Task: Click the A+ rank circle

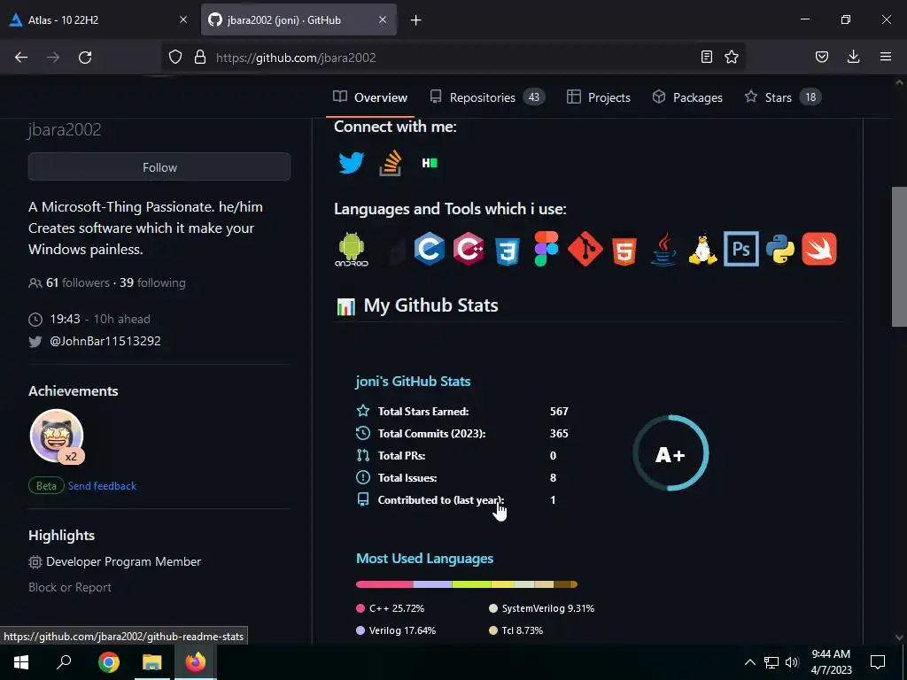Action: coord(671,453)
